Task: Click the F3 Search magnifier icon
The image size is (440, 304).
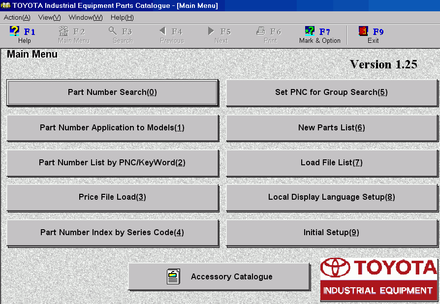Action: 113,31
